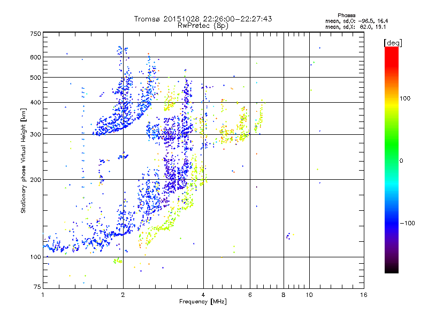Viewport: 428px width, 321px height.
Task: Click the isolated echo cluster near 8 MHz
Action: pos(289,236)
